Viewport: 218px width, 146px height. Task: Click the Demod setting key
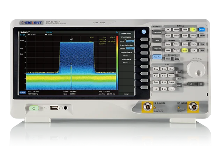[x=193, y=36]
